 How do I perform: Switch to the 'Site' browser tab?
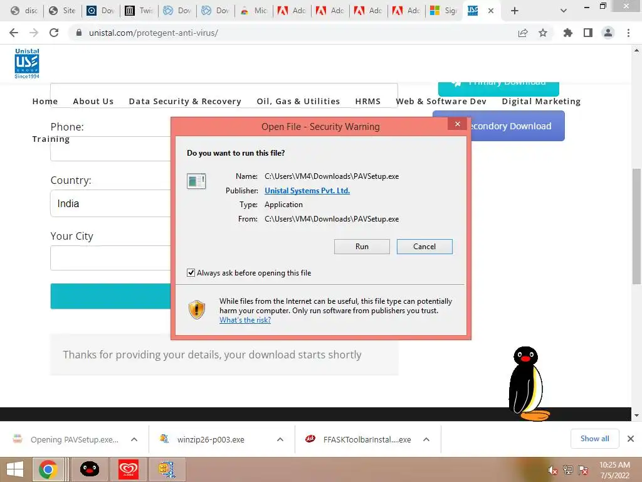tap(63, 11)
